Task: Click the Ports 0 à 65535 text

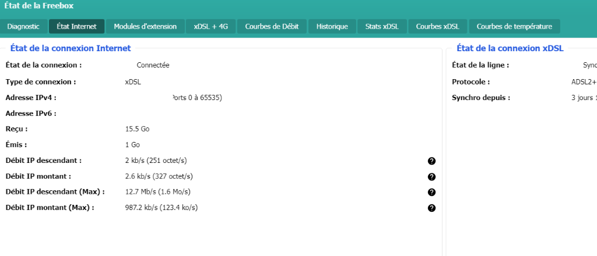Action: pos(196,98)
